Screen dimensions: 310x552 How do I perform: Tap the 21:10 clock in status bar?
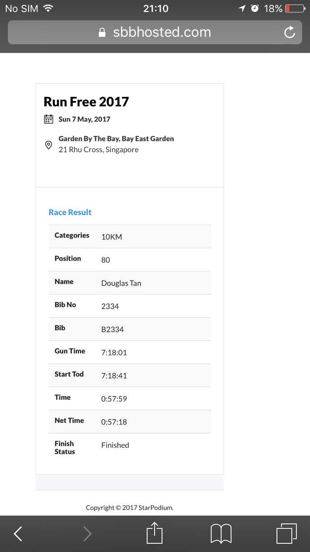pos(156,8)
